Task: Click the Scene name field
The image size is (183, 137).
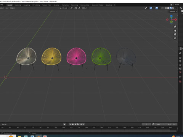Action: pos(177,5)
